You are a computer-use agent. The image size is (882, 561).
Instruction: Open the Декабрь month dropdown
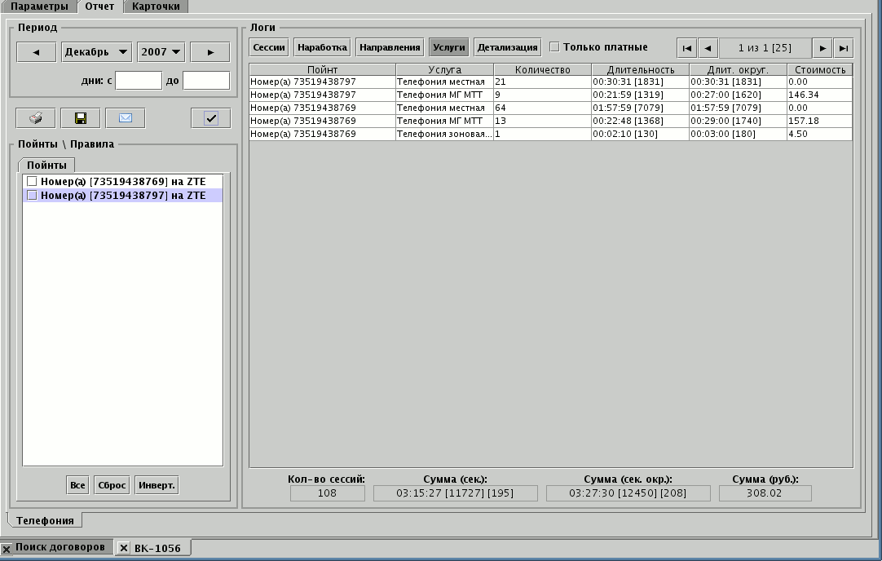[97, 52]
